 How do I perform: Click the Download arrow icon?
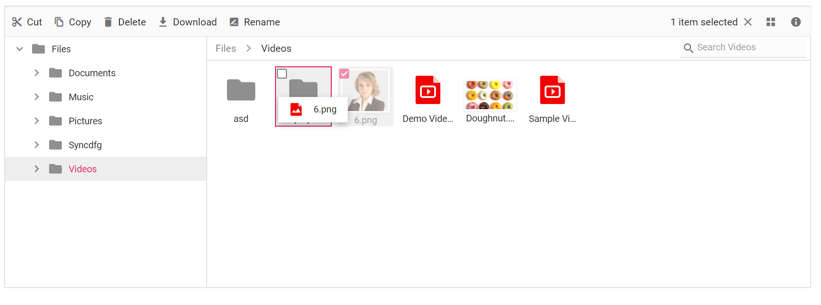163,22
